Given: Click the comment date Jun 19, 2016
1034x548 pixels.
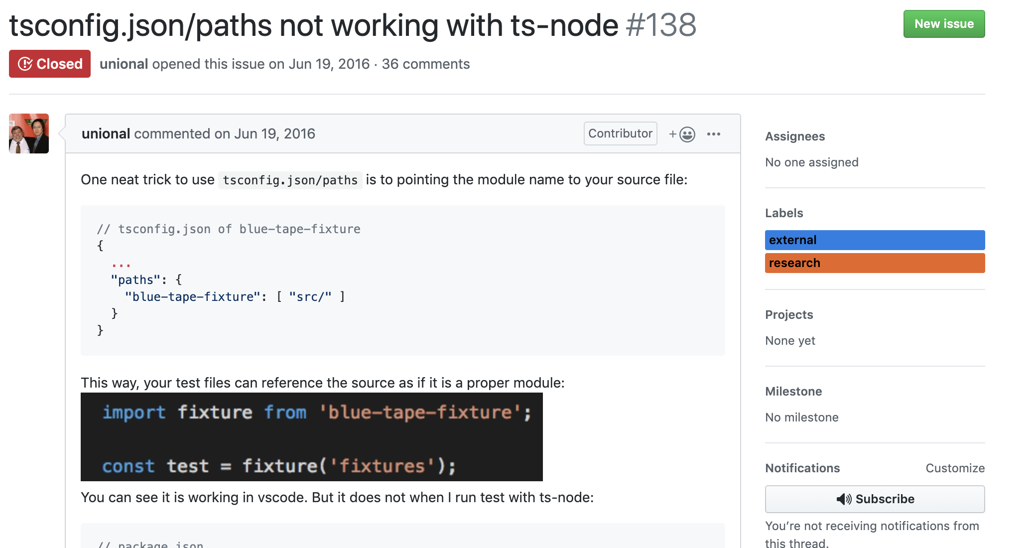Looking at the screenshot, I should click(x=274, y=134).
